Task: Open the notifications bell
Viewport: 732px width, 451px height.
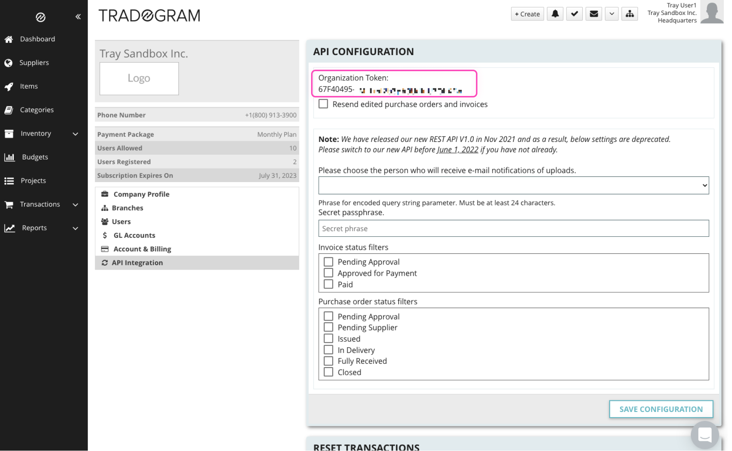Action: click(x=555, y=14)
